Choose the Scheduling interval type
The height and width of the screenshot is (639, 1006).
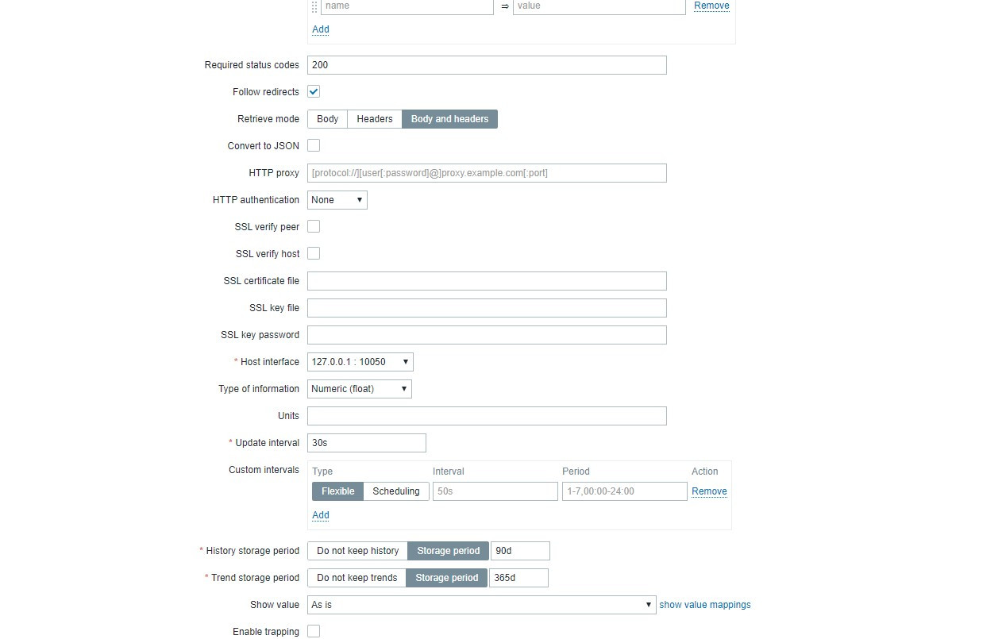click(396, 491)
